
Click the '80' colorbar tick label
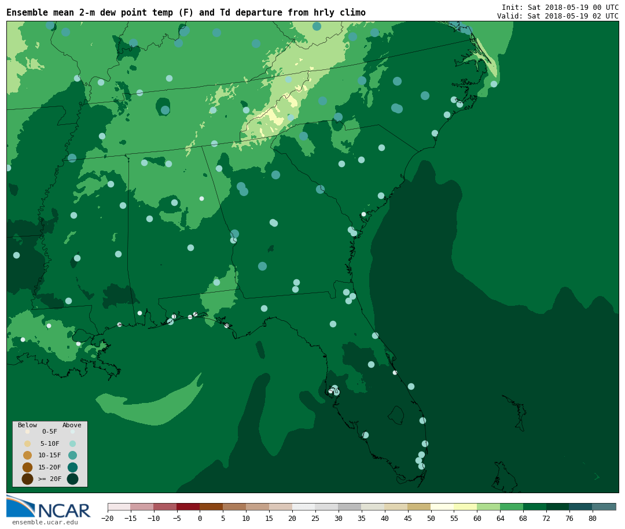pyautogui.click(x=593, y=519)
